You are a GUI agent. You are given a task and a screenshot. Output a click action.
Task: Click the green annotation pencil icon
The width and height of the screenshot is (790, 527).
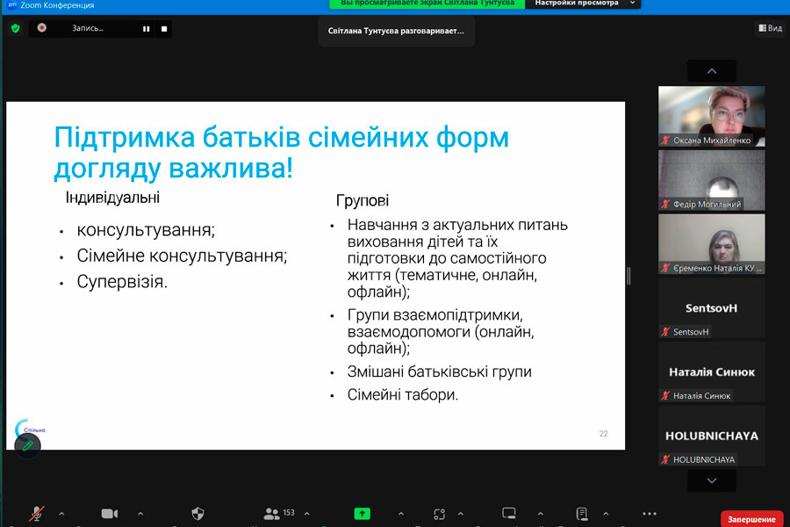point(28,445)
